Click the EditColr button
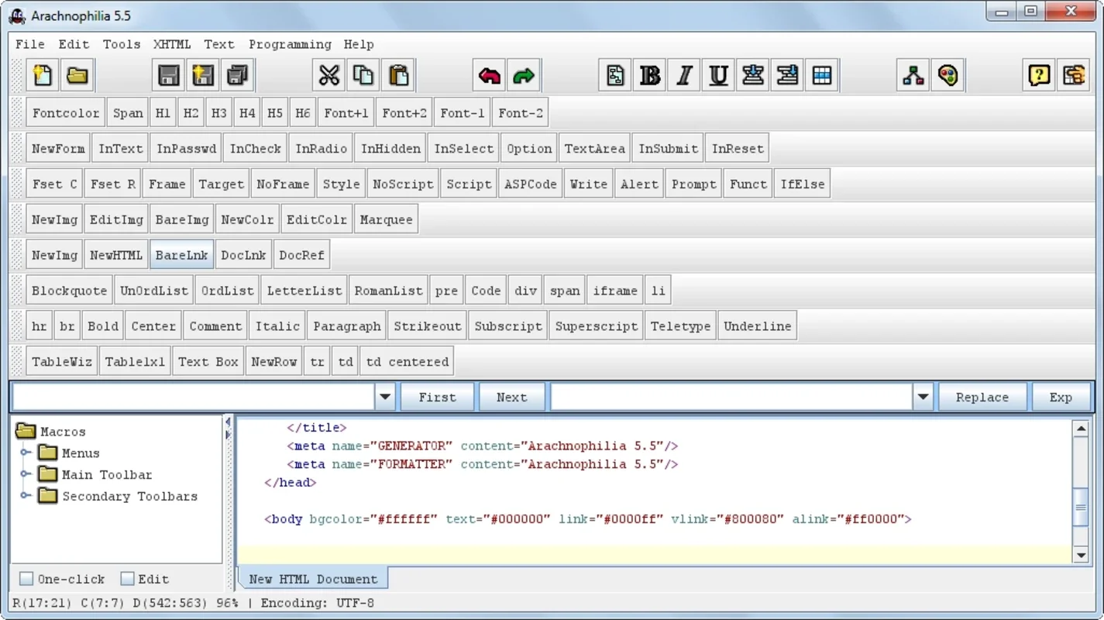1104x620 pixels. click(x=316, y=220)
